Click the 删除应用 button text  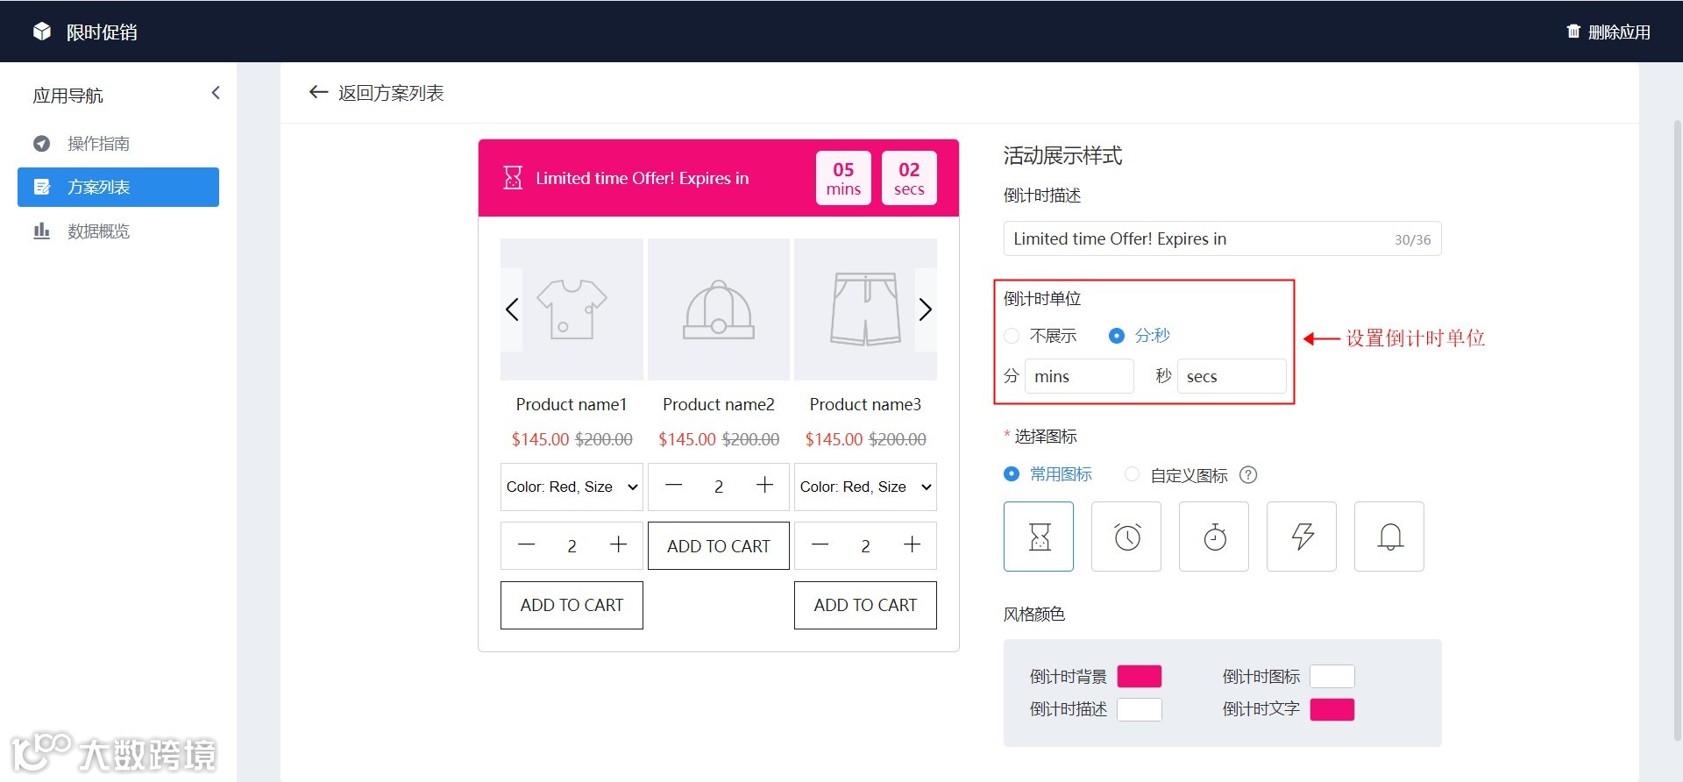pos(1619,32)
